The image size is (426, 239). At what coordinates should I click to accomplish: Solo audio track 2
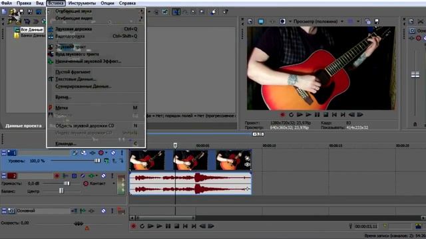pyautogui.click(x=112, y=176)
